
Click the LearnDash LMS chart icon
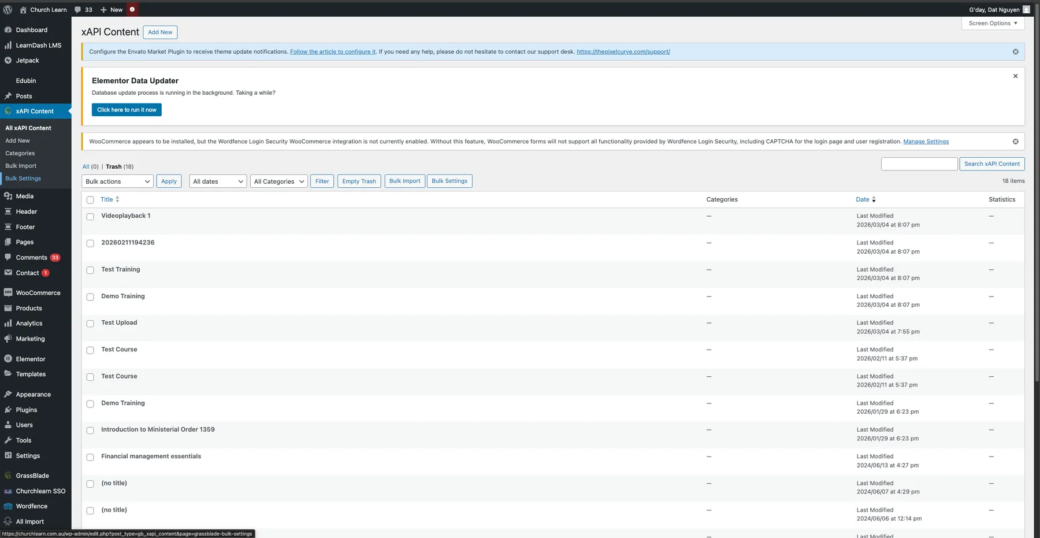tap(8, 45)
